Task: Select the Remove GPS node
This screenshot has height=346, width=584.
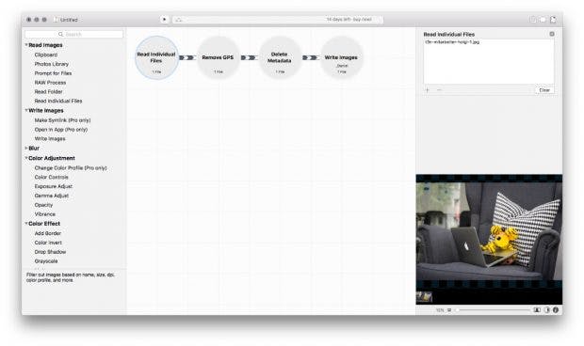Action: click(x=218, y=57)
